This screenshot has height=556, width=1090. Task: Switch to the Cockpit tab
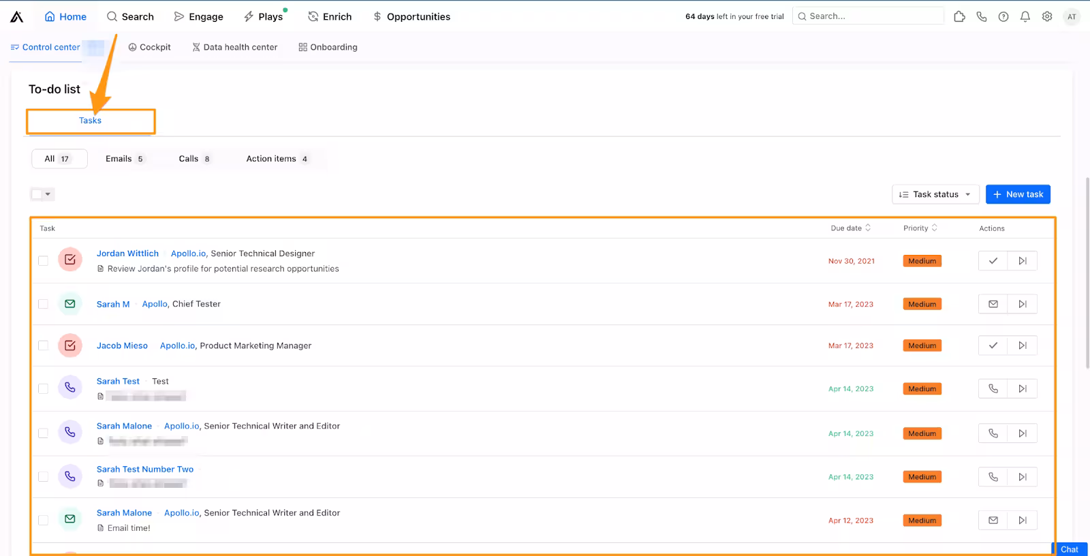click(149, 48)
